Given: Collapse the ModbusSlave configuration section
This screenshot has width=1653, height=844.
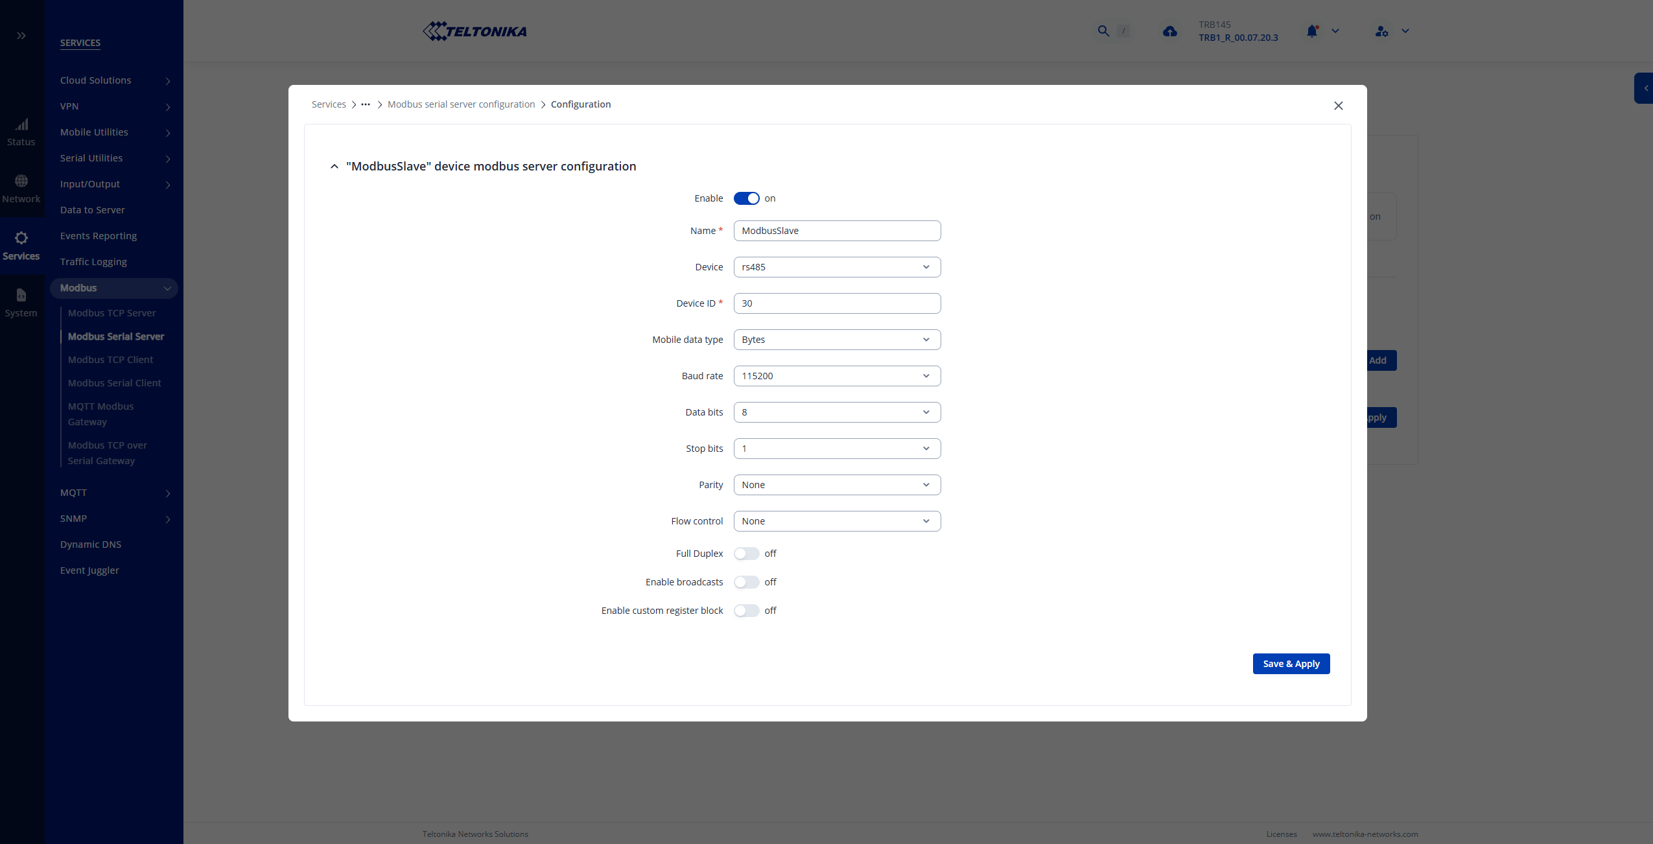Looking at the screenshot, I should click(x=334, y=167).
